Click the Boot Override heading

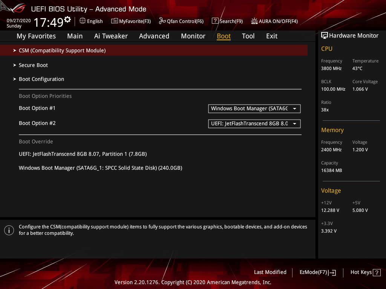tap(36, 141)
